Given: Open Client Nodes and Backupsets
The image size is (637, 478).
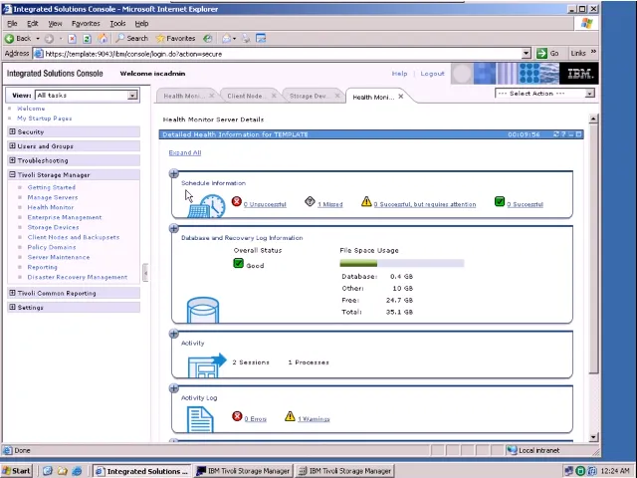Looking at the screenshot, I should pos(73,237).
